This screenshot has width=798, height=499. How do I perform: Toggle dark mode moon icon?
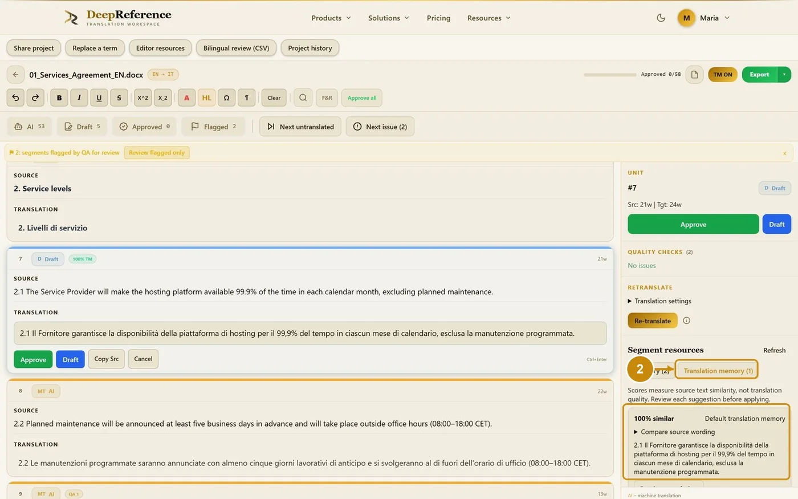661,18
